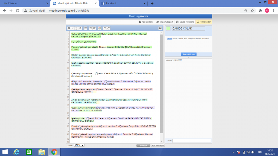Toggle the Sidebar view button
278x156 pixels.
[143, 145]
